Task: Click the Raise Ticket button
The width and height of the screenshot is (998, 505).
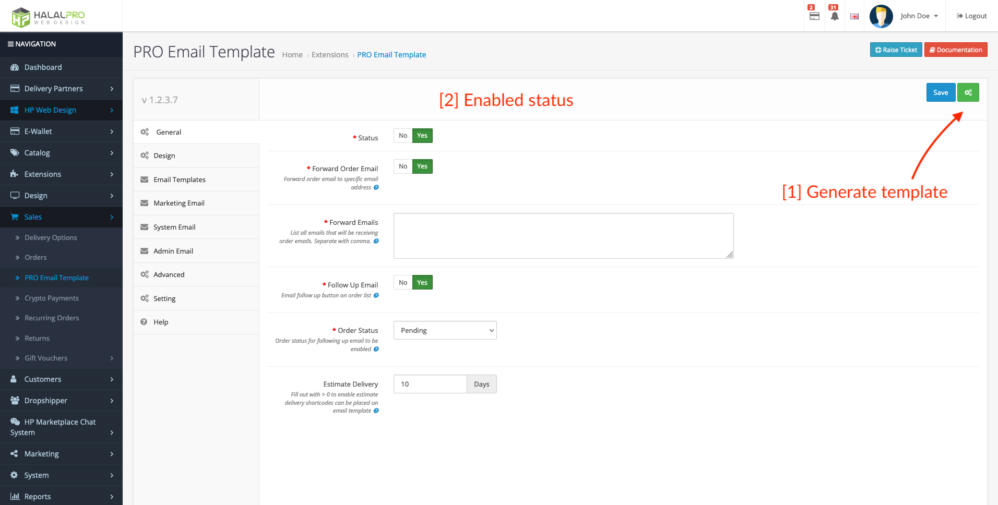Action: pos(896,50)
